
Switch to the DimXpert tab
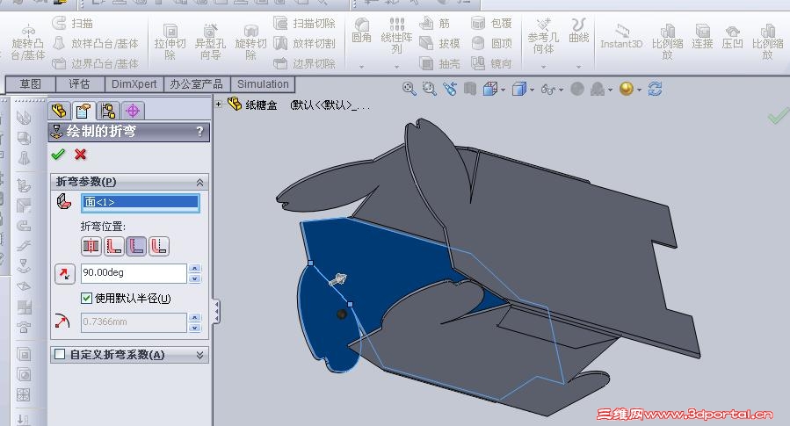click(134, 84)
